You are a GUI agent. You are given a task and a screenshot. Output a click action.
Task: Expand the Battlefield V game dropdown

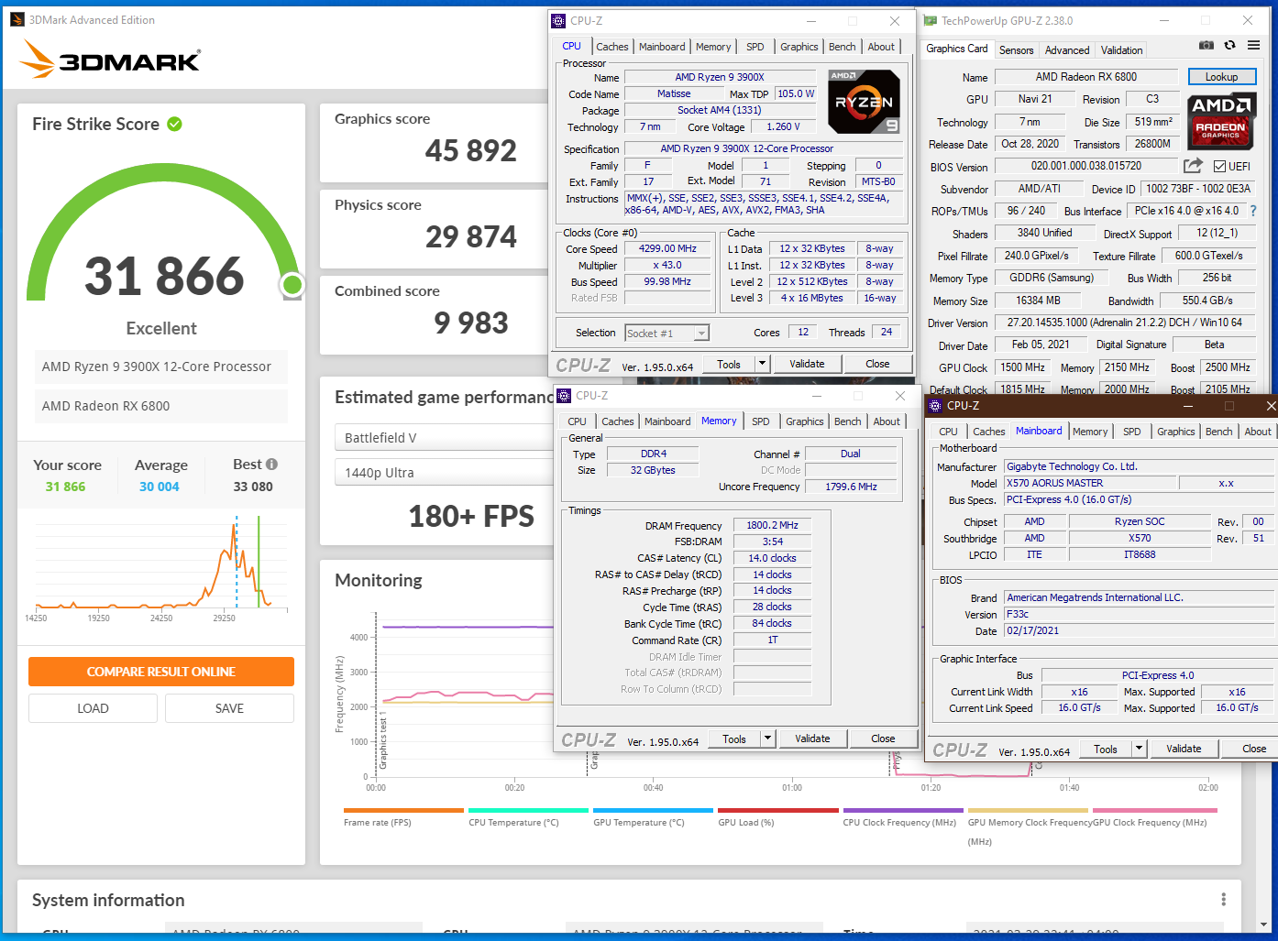pyautogui.click(x=440, y=438)
